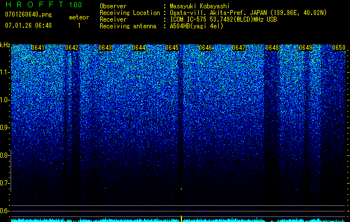Select the filename 0701260640.png
The image size is (350, 222).
pyautogui.click(x=28, y=14)
